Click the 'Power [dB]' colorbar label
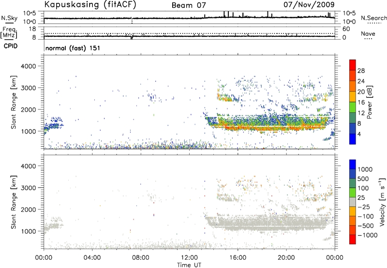 click(x=370, y=102)
